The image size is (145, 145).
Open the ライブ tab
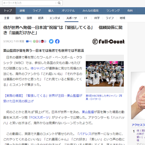pos(37,11)
